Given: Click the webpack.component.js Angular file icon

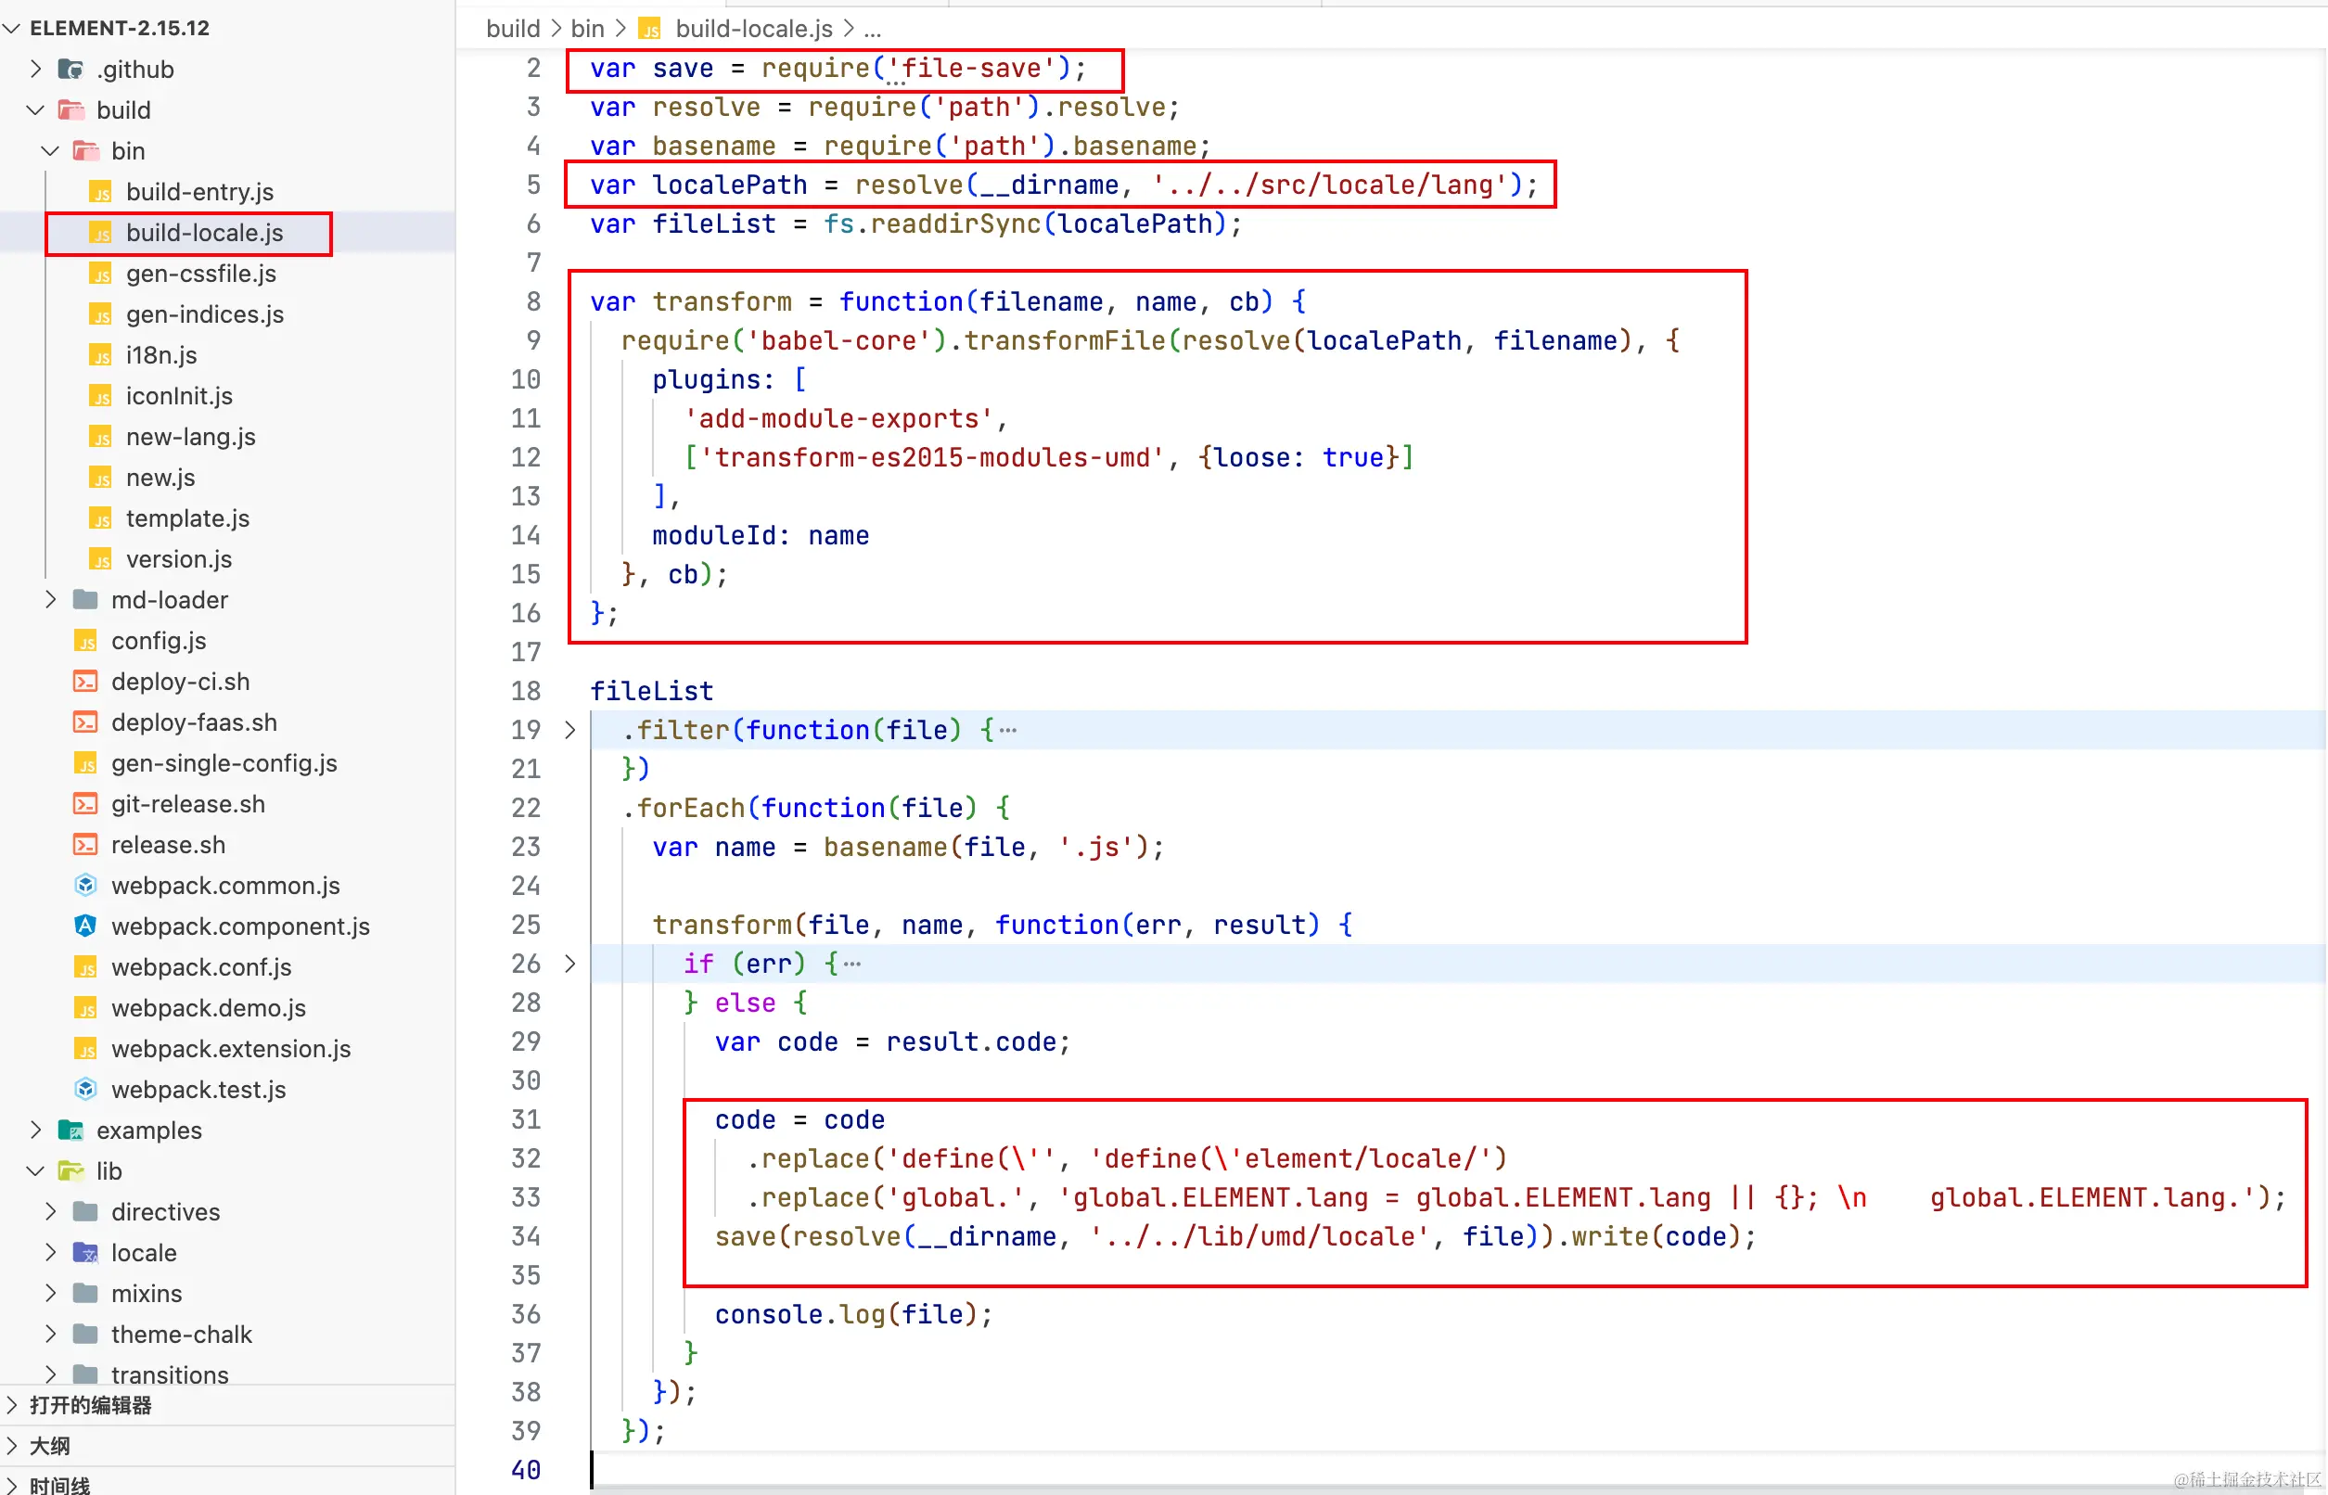Looking at the screenshot, I should [85, 926].
